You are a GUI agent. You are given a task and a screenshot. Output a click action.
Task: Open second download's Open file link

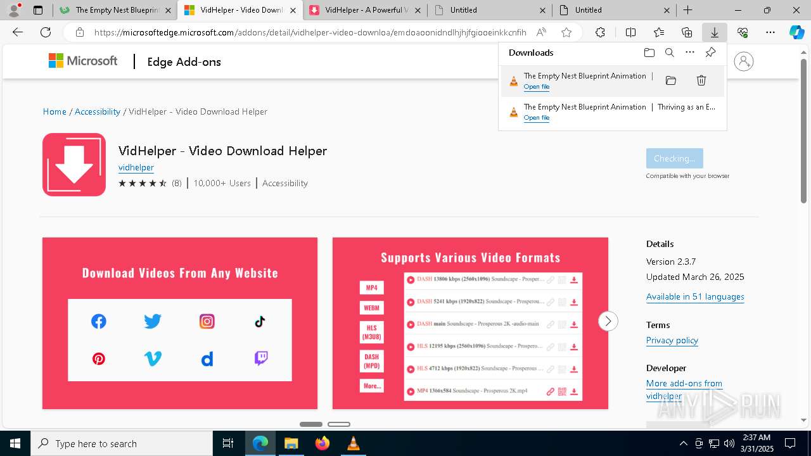click(537, 118)
